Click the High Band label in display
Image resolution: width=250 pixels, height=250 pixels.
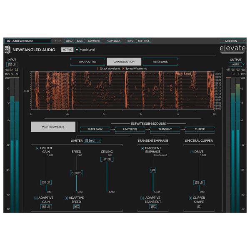(x=183, y=74)
